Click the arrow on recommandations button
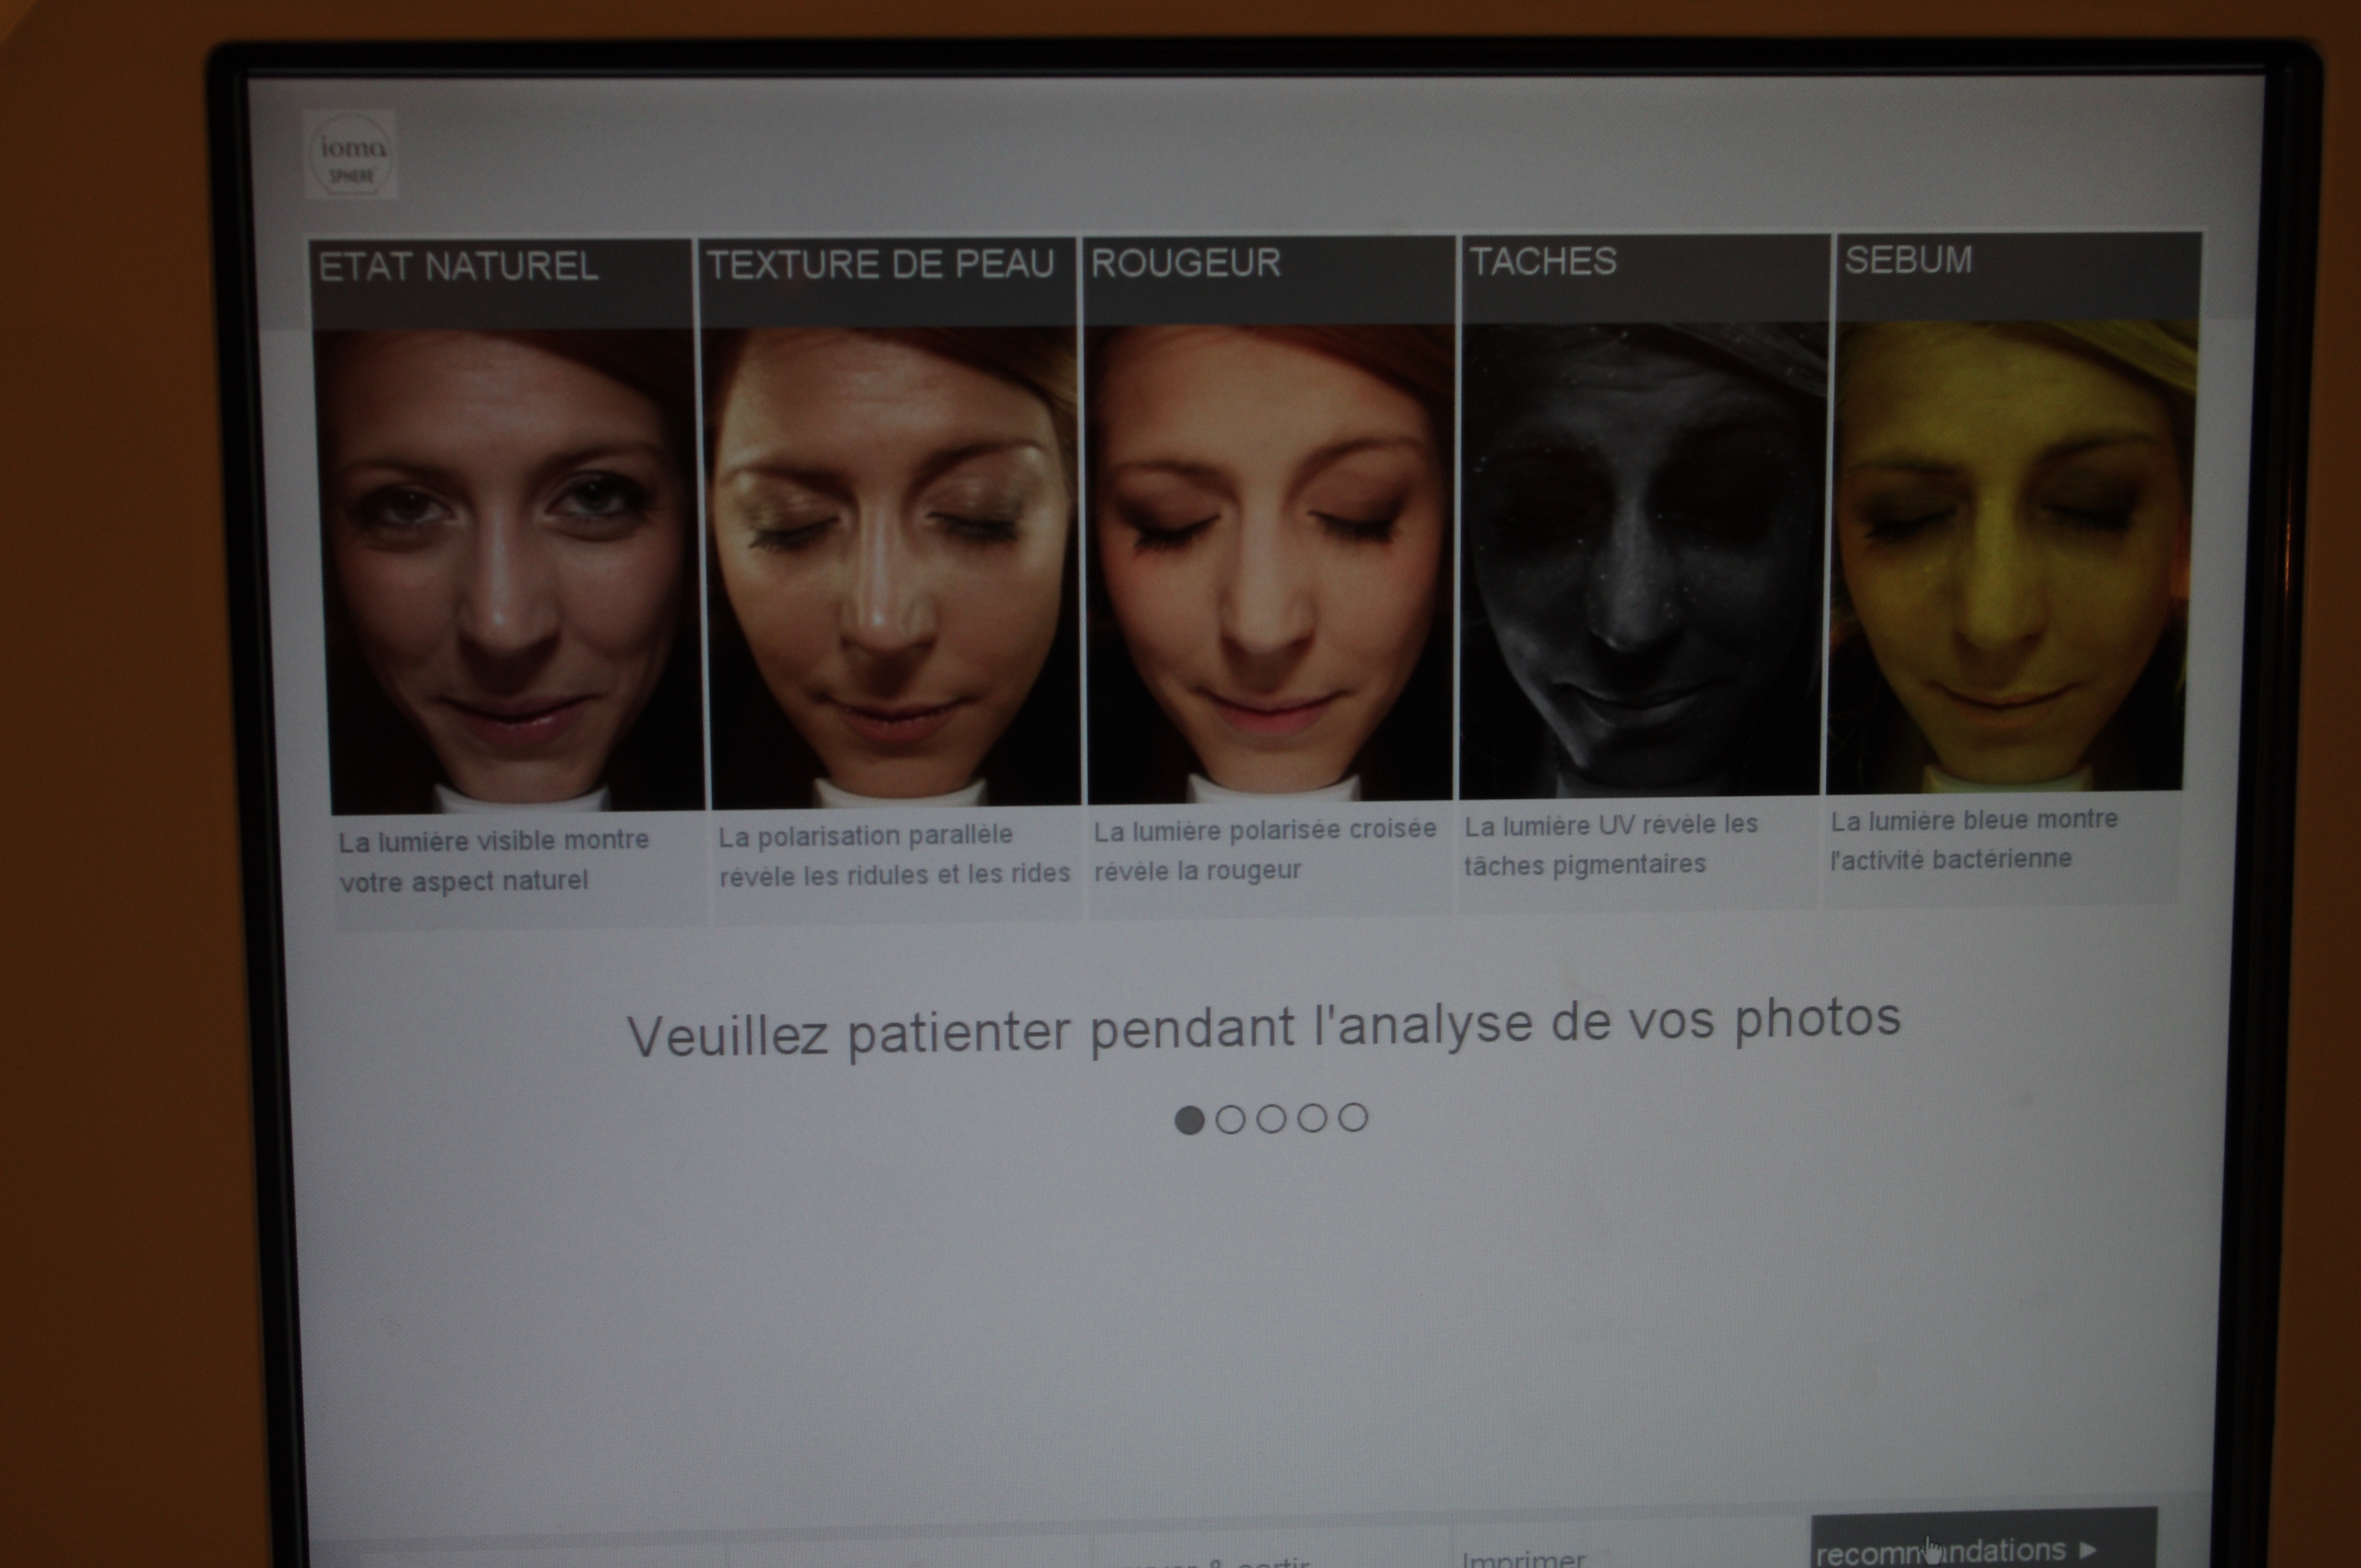The width and height of the screenshot is (2361, 1568). [2087, 1550]
